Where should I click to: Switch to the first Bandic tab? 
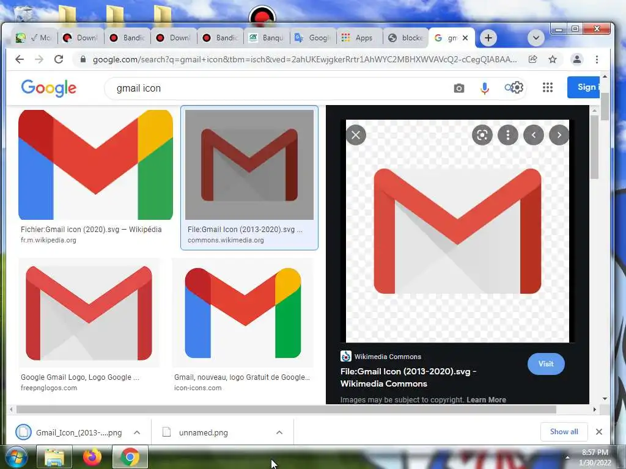tap(127, 38)
